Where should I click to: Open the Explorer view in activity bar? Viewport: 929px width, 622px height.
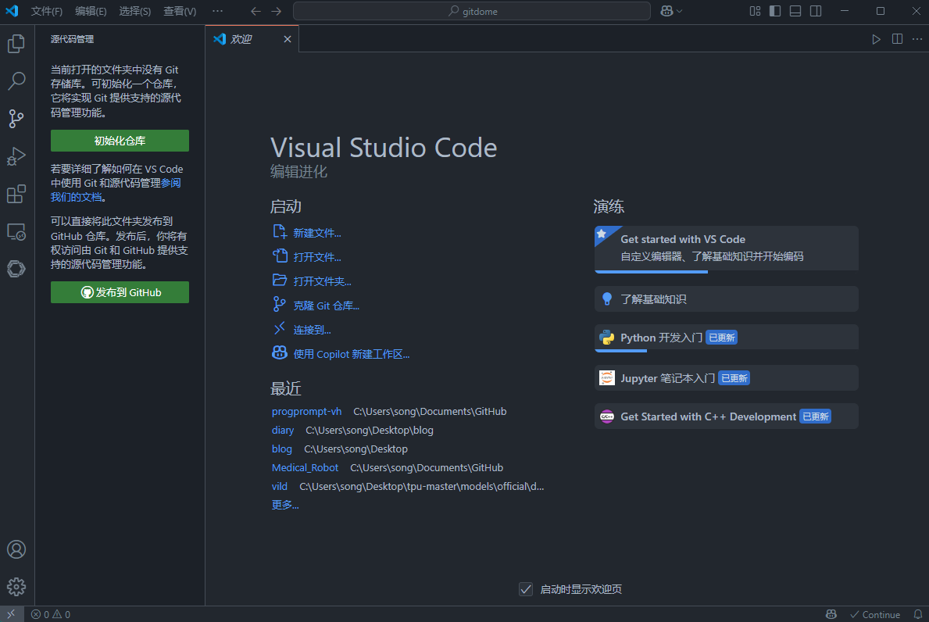pos(16,44)
